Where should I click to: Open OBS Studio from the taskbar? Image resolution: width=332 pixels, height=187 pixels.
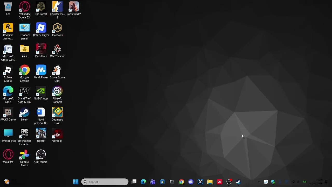(x=229, y=182)
